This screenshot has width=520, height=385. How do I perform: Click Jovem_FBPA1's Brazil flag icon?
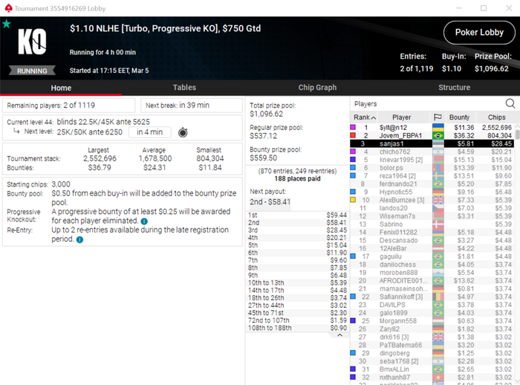(438, 135)
